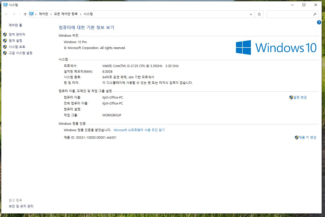Open 보안 및 유지 관리 link
This screenshot has width=325, height=217.
[x=21, y=206]
